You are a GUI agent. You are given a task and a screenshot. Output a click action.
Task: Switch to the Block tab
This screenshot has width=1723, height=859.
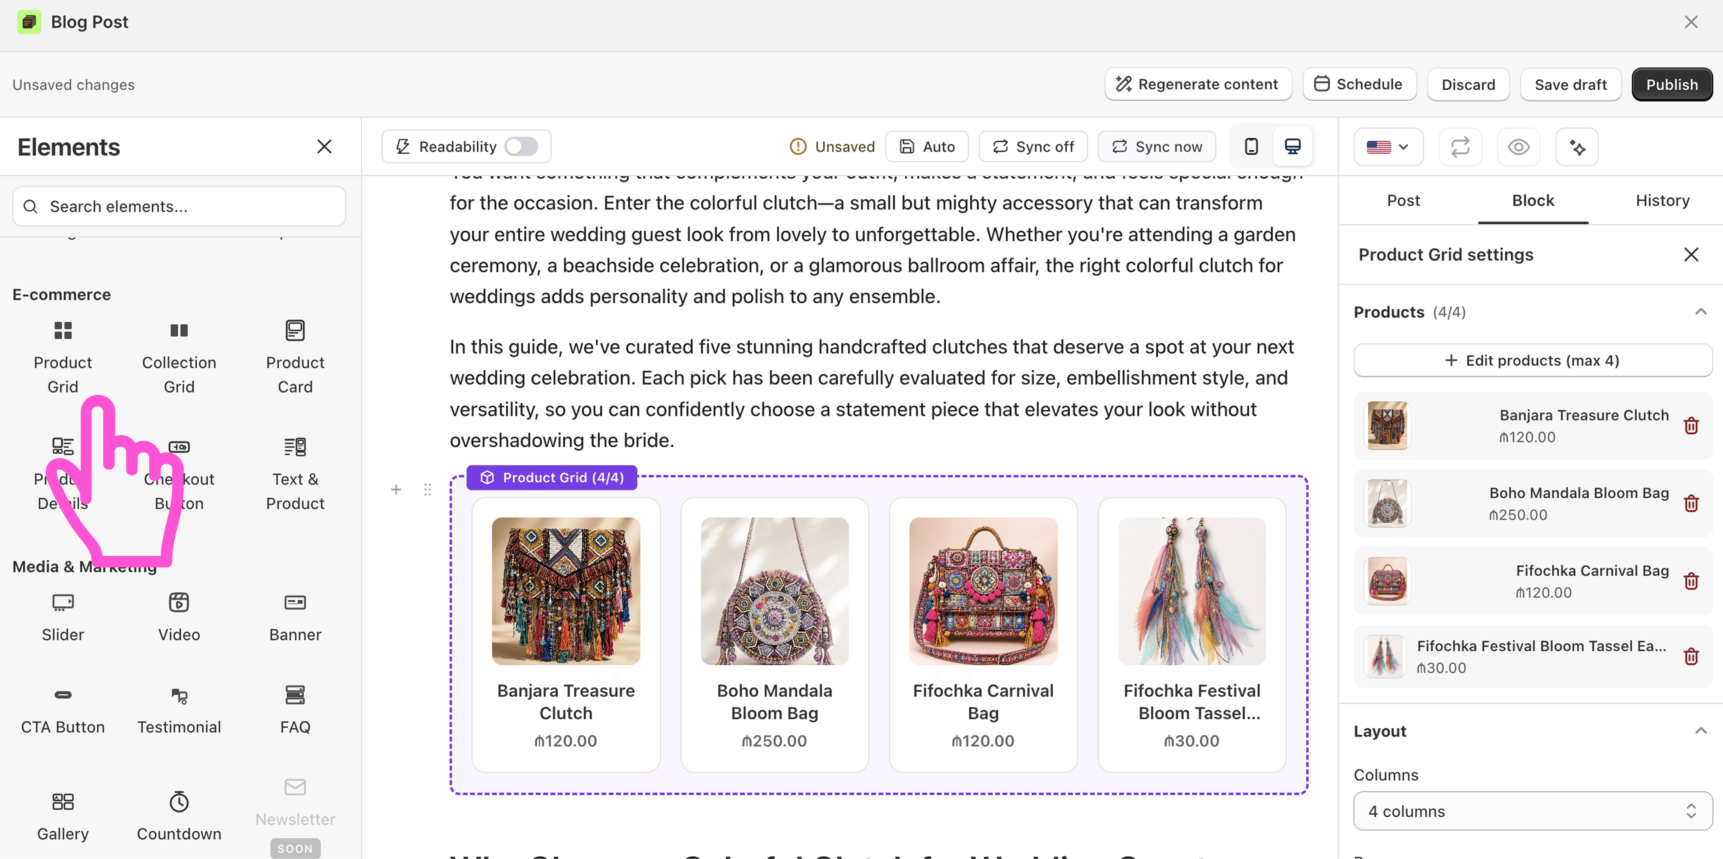(x=1532, y=200)
